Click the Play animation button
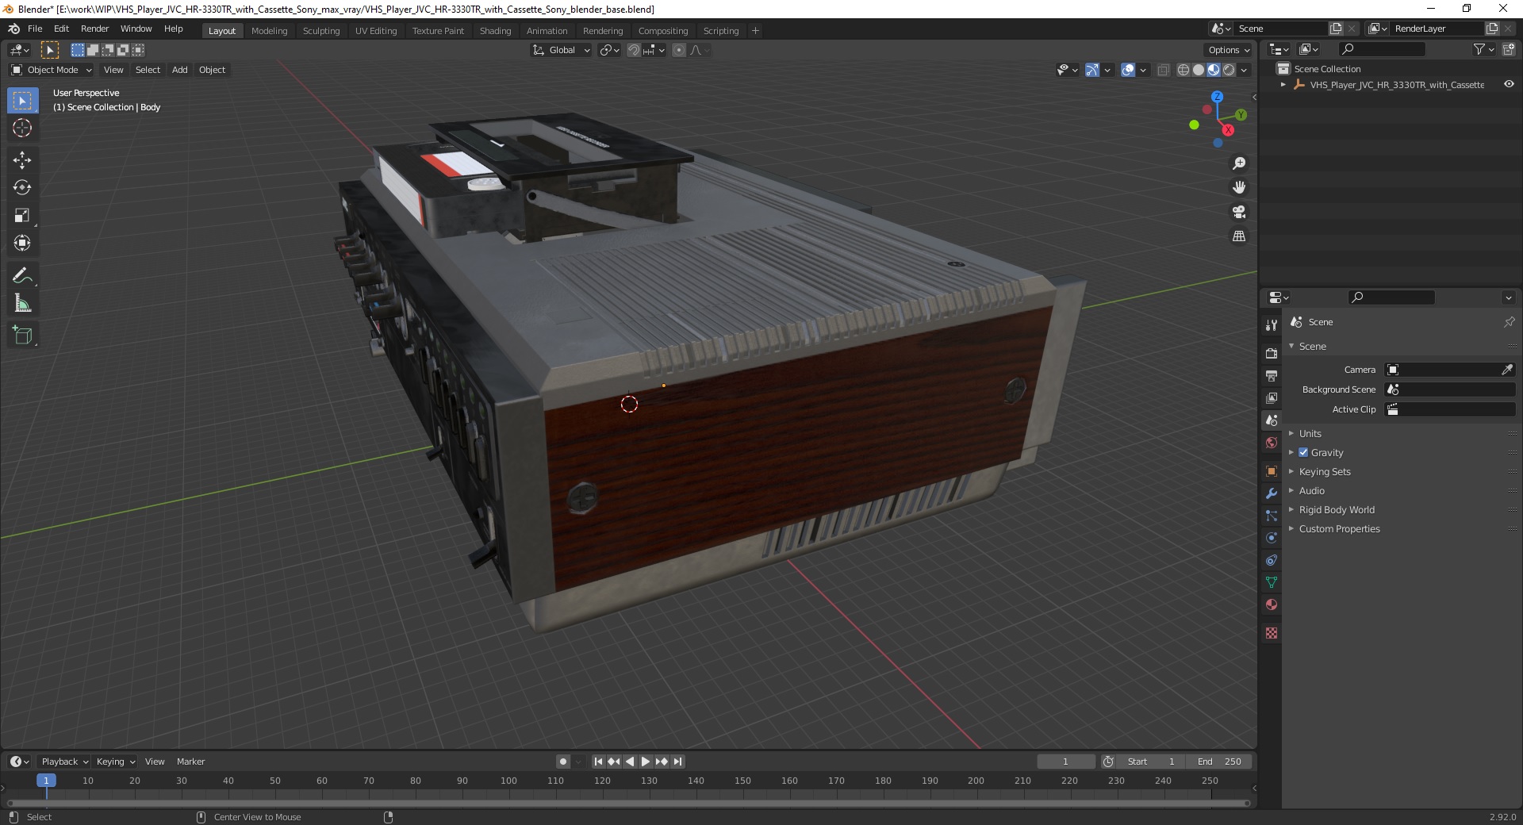 [x=646, y=762]
